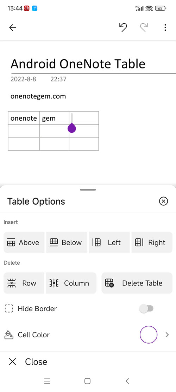Undo the last action

(123, 28)
